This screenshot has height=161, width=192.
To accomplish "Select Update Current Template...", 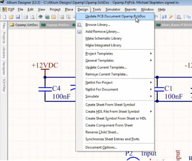I will [x=115, y=67].
